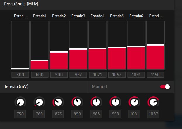
Task: Click the Estado4 frequency bar
Action: 97,45
